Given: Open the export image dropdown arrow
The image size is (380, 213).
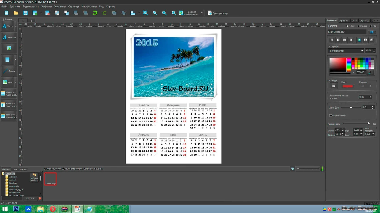Looking at the screenshot, I should click(202, 13).
